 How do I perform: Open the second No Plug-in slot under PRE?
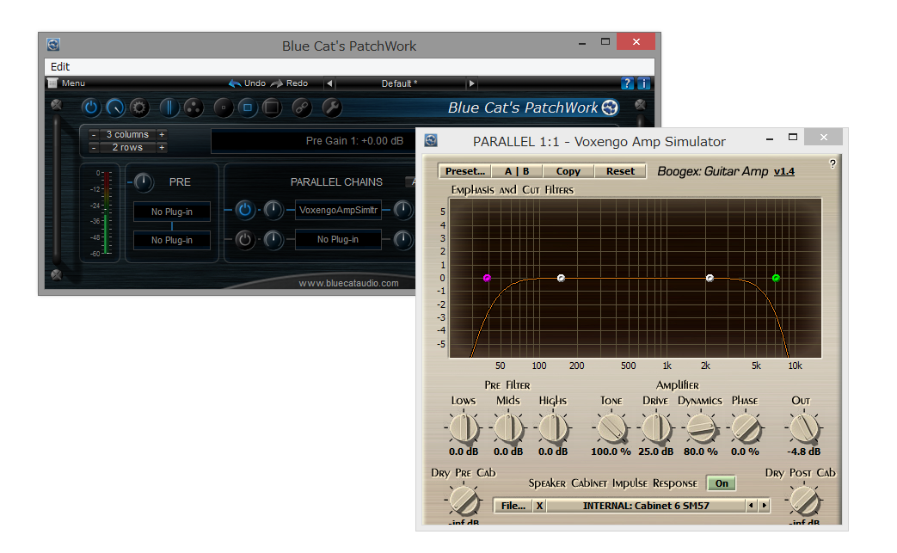pyautogui.click(x=172, y=240)
